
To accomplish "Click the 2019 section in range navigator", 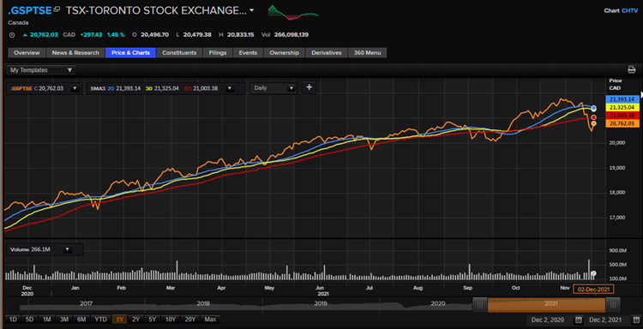I will point(321,304).
